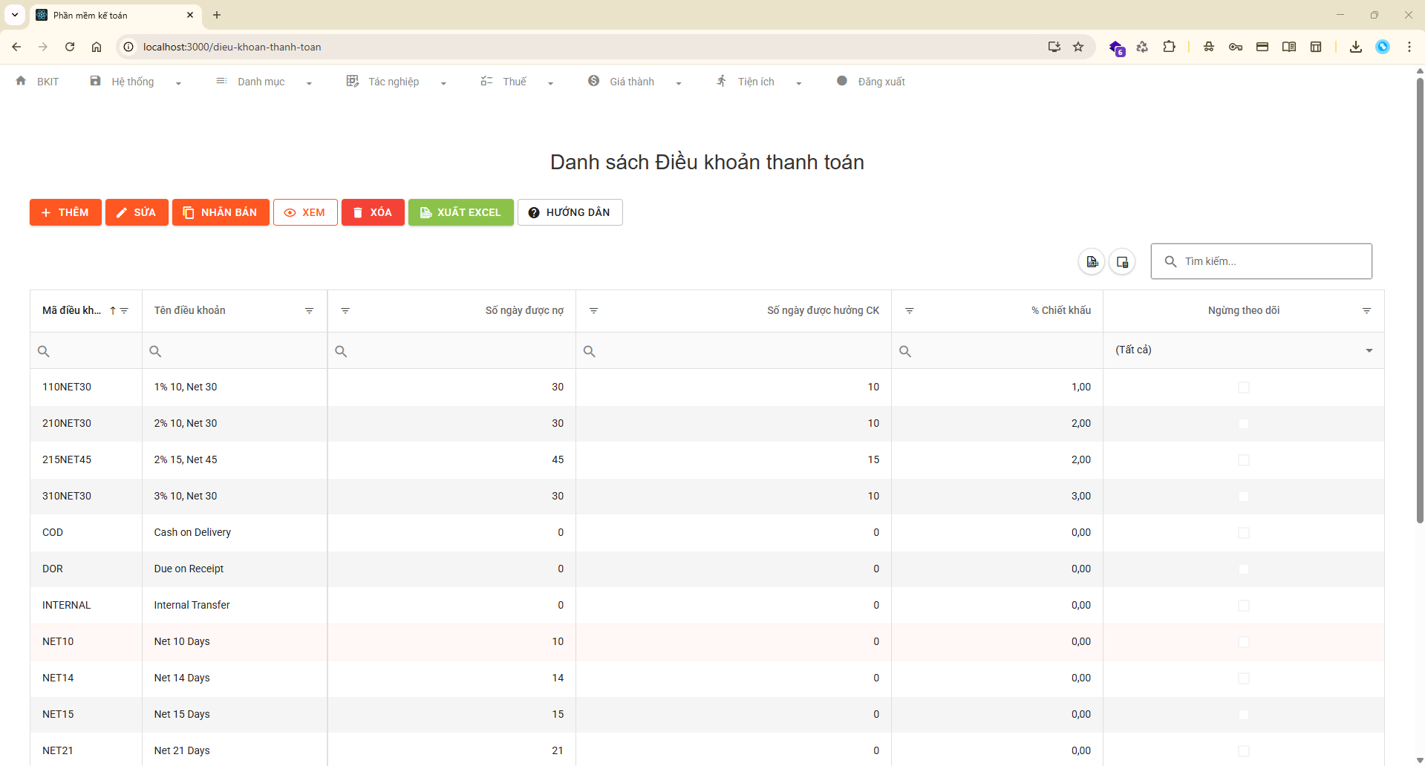Screen dimensions: 1425x766
Task: Click the export data icon above table
Action: (x=1092, y=261)
